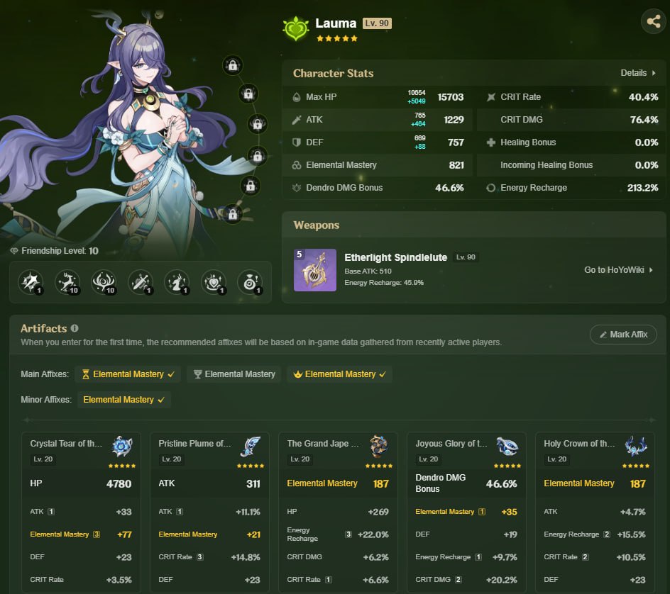The height and width of the screenshot is (594, 670).
Task: Toggle the circlet Elemental Mastery main affix
Action: (339, 374)
